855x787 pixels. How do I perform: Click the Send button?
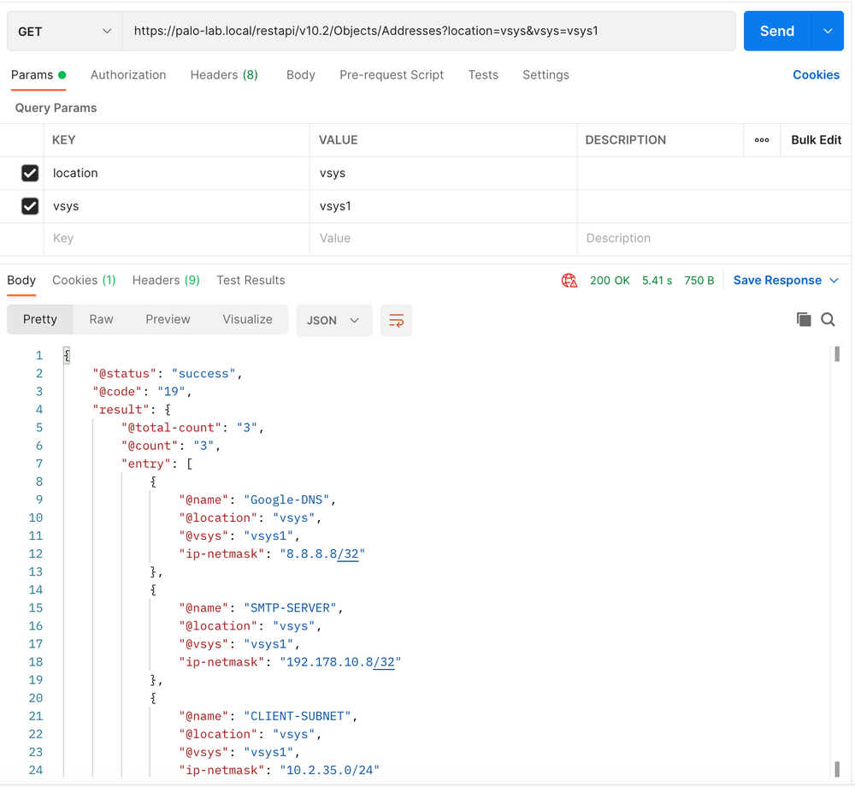[x=776, y=30]
